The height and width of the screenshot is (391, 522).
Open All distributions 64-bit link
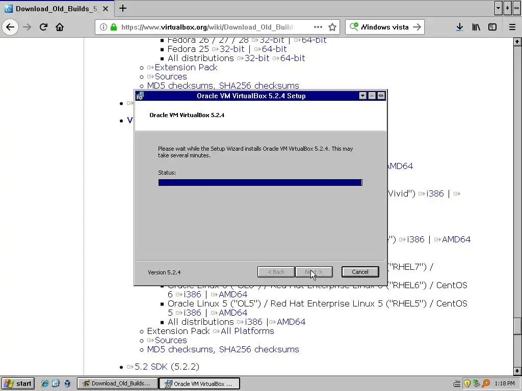[293, 58]
